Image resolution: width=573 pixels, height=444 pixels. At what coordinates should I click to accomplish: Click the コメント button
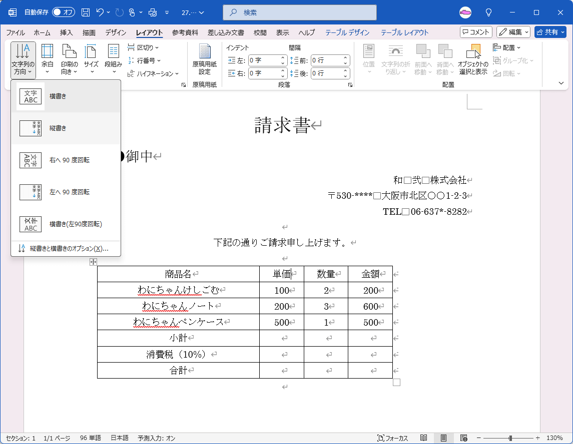tap(476, 32)
